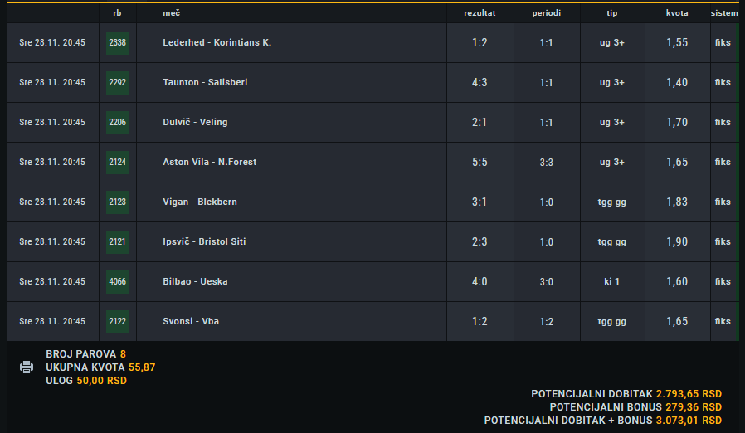Click the green 4066 match number badge
The image size is (745, 433).
(x=117, y=281)
